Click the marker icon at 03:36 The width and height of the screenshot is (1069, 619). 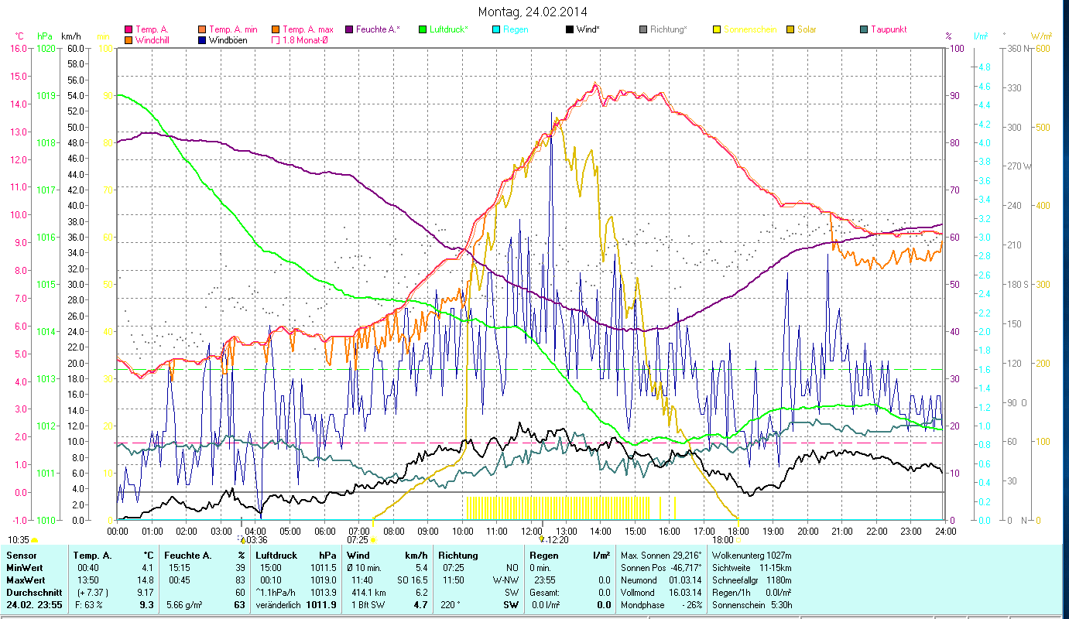[242, 539]
